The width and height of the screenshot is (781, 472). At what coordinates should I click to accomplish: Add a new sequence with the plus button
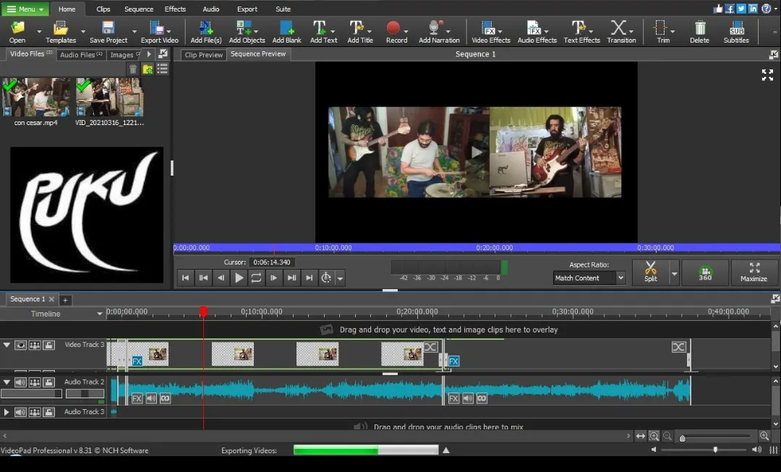tap(65, 300)
